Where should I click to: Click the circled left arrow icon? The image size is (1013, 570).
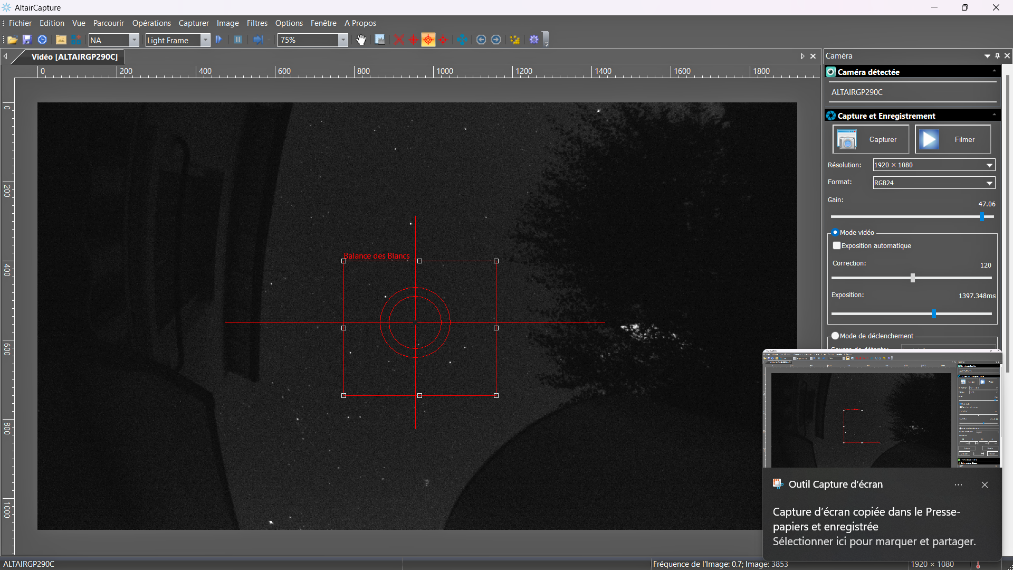point(481,40)
